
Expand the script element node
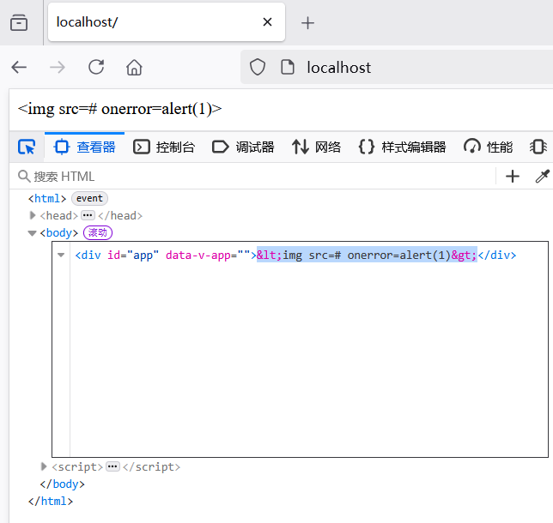[x=45, y=467]
